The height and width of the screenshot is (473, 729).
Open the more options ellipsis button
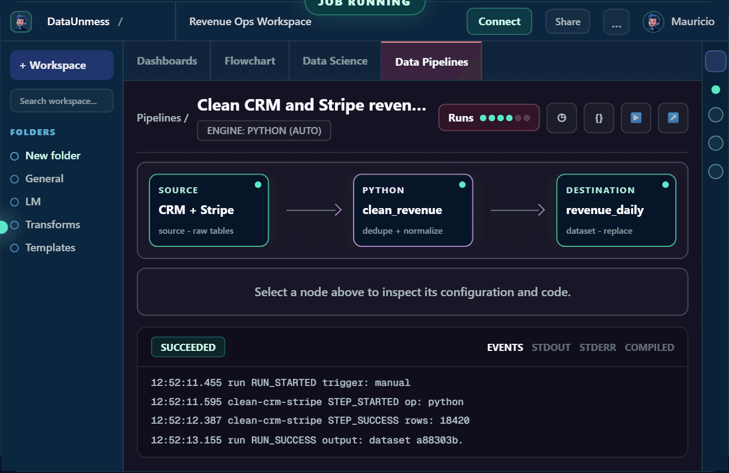(616, 22)
